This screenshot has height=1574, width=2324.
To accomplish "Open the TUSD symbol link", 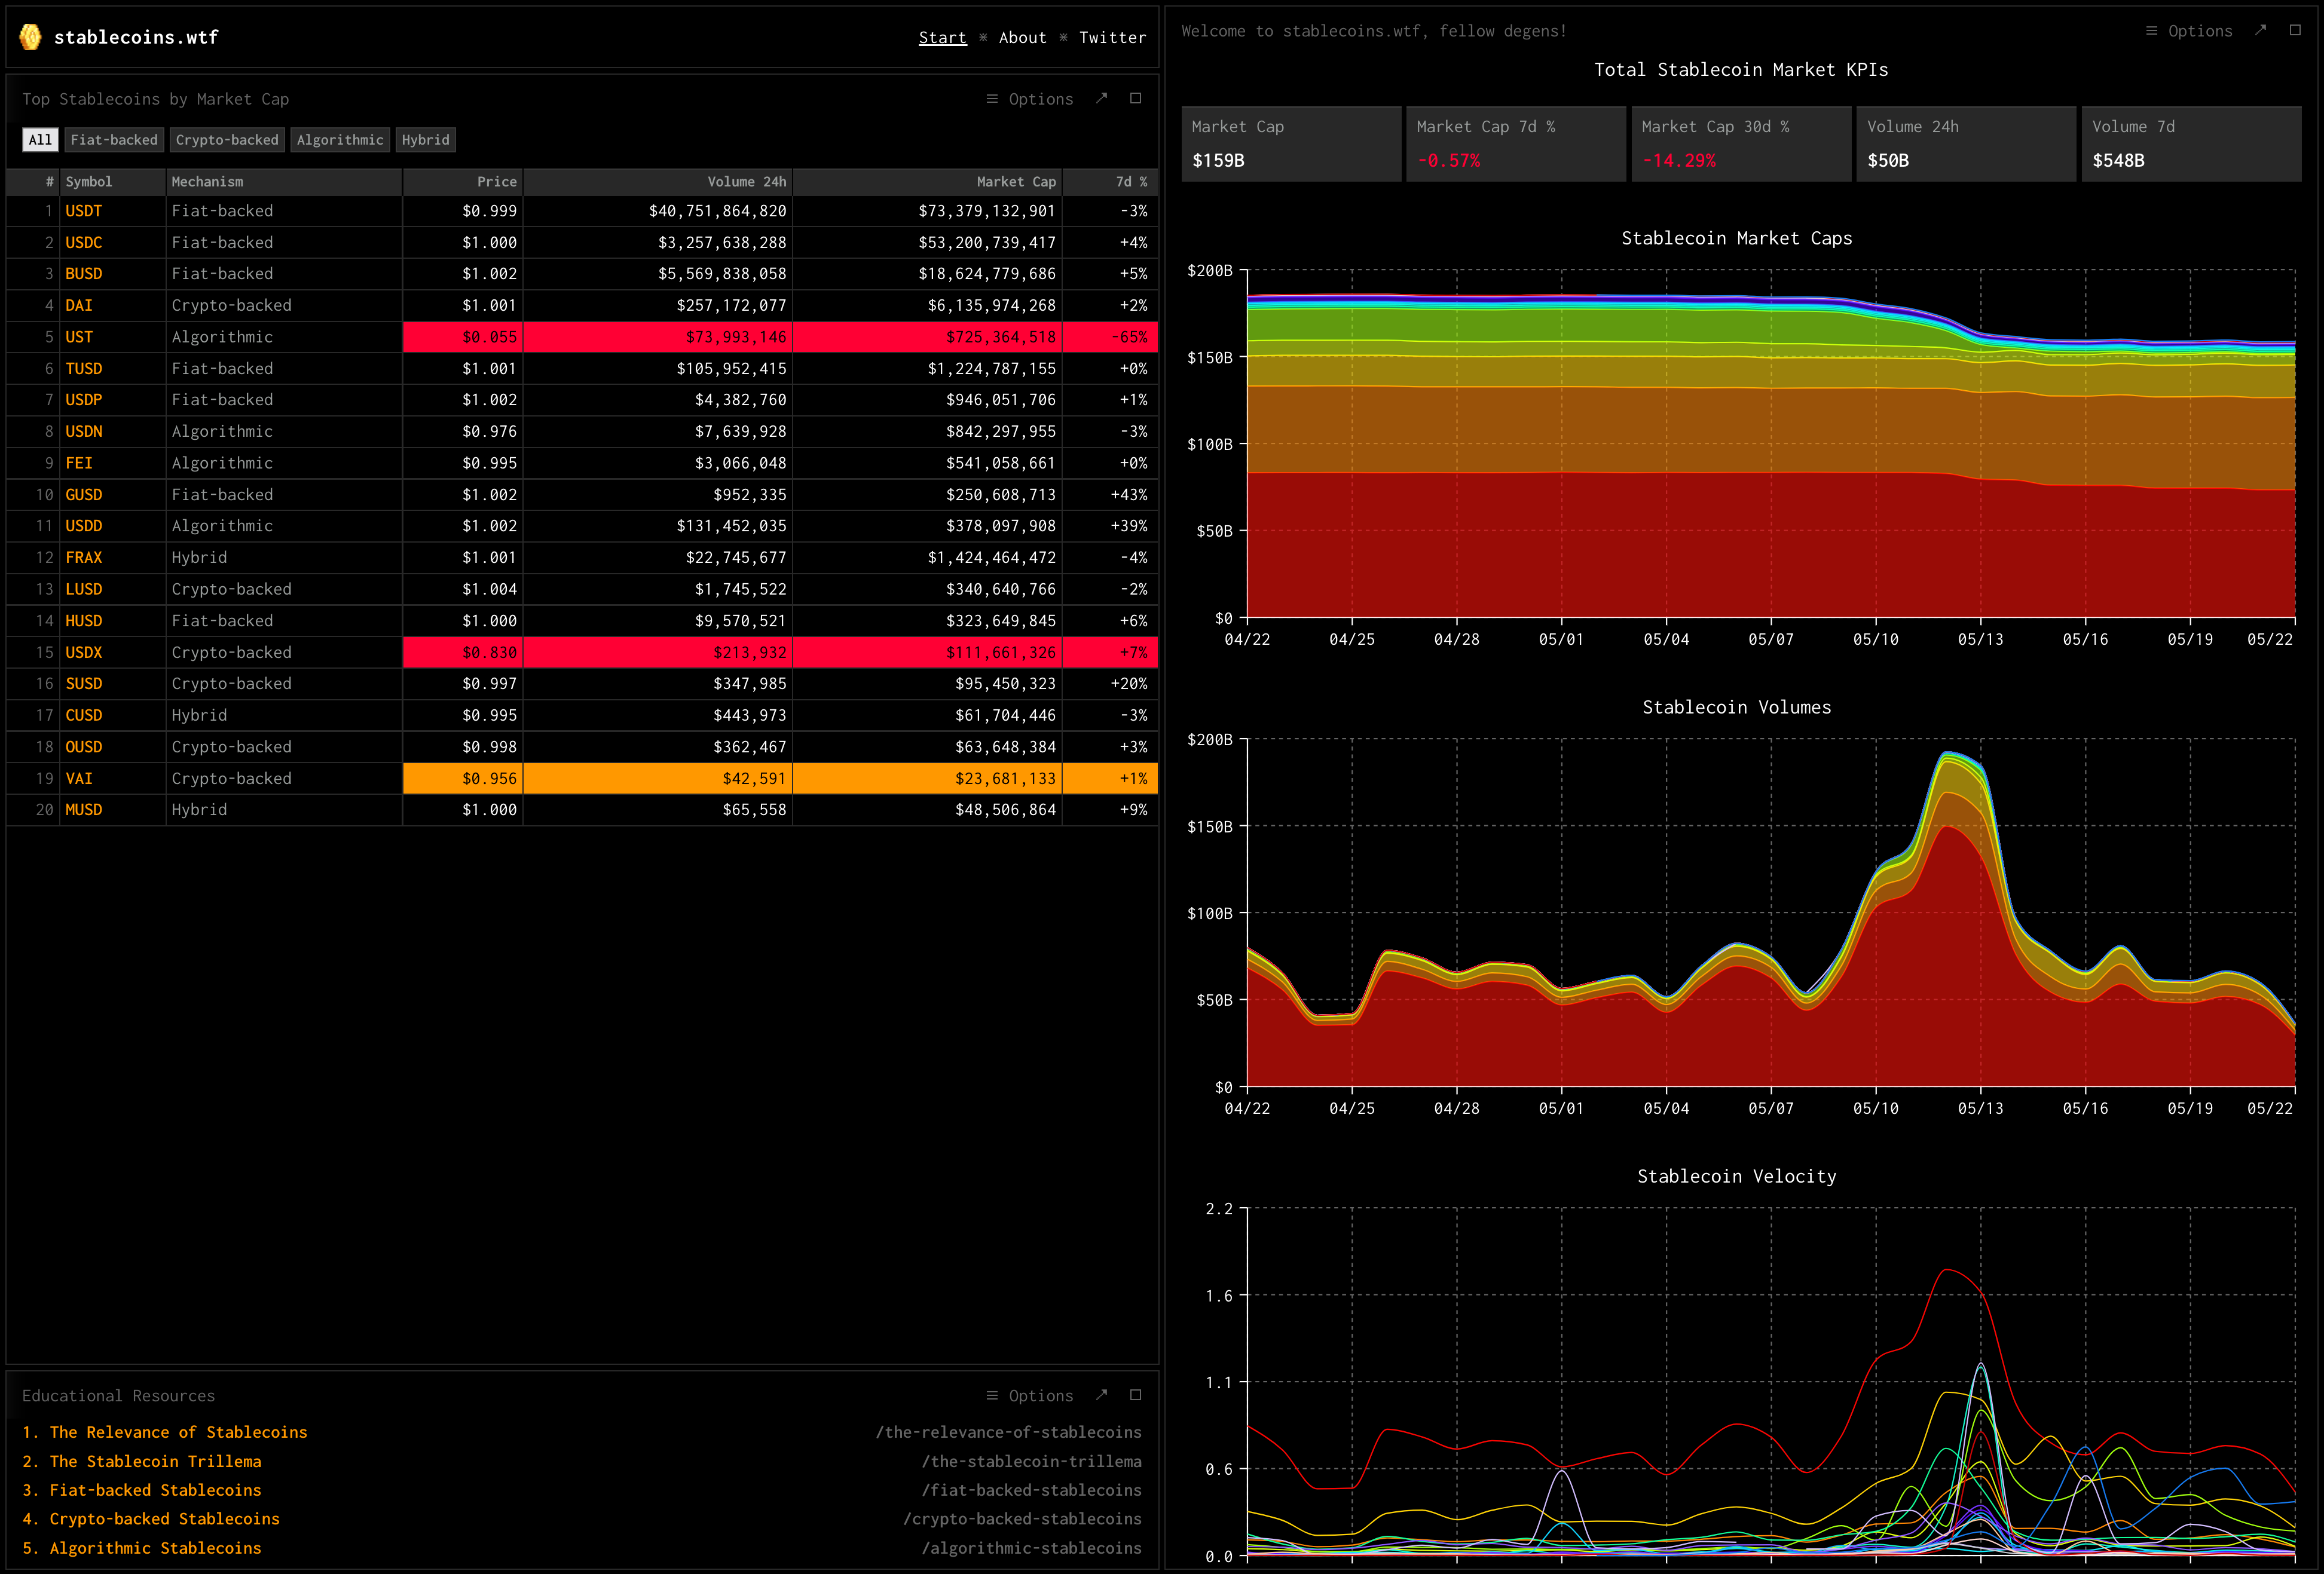I will [84, 369].
